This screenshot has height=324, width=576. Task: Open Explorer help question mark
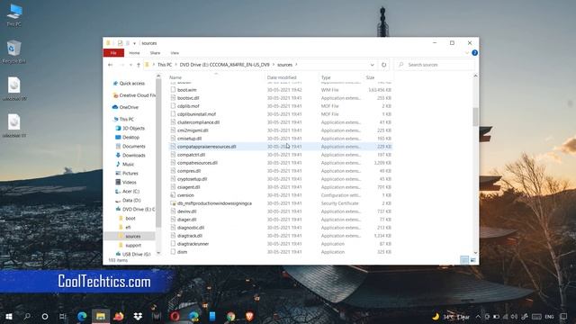coord(474,53)
